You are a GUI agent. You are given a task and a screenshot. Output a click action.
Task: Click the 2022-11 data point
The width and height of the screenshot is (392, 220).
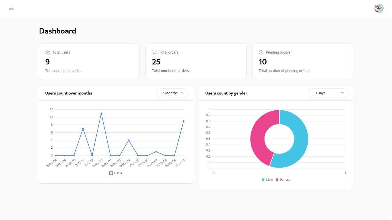83,129
